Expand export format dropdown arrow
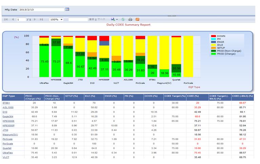The height and width of the screenshot is (164, 260). 117,20
